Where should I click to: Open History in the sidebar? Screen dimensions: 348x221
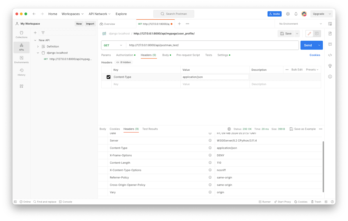[21, 72]
